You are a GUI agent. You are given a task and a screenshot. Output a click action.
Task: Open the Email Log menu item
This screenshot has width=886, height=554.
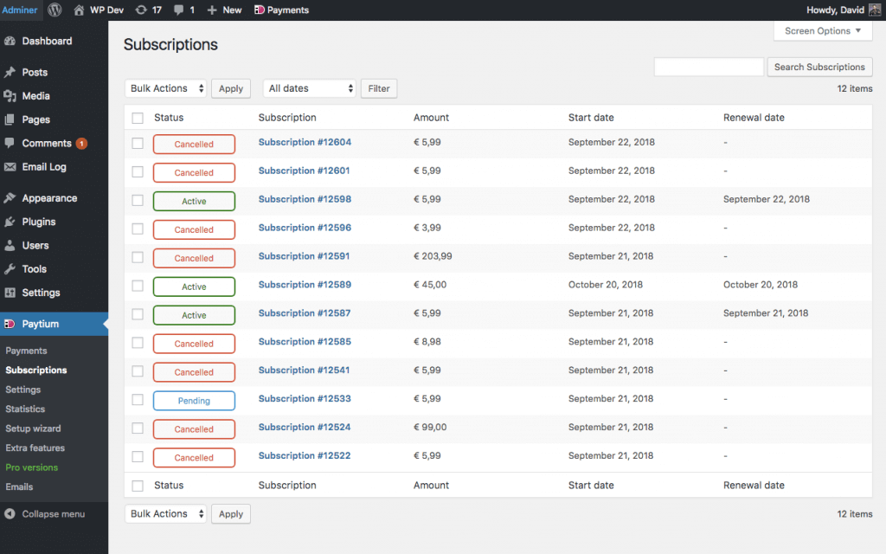coord(43,167)
